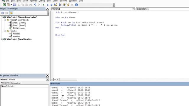This screenshot has height=106, width=189.
Task: Open the Debug menu
Action: point(42,1)
